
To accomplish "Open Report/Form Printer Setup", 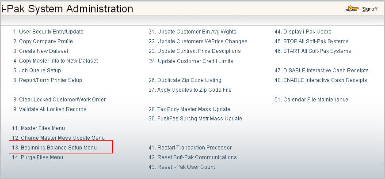I will (x=48, y=80).
